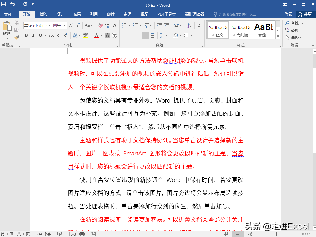Open the spelling check icon in status bar
The width and height of the screenshot is (316, 237).
[x=60, y=234]
